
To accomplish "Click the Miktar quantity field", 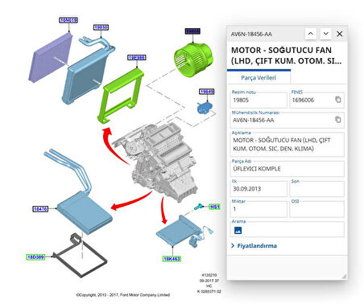I will pos(259,209).
